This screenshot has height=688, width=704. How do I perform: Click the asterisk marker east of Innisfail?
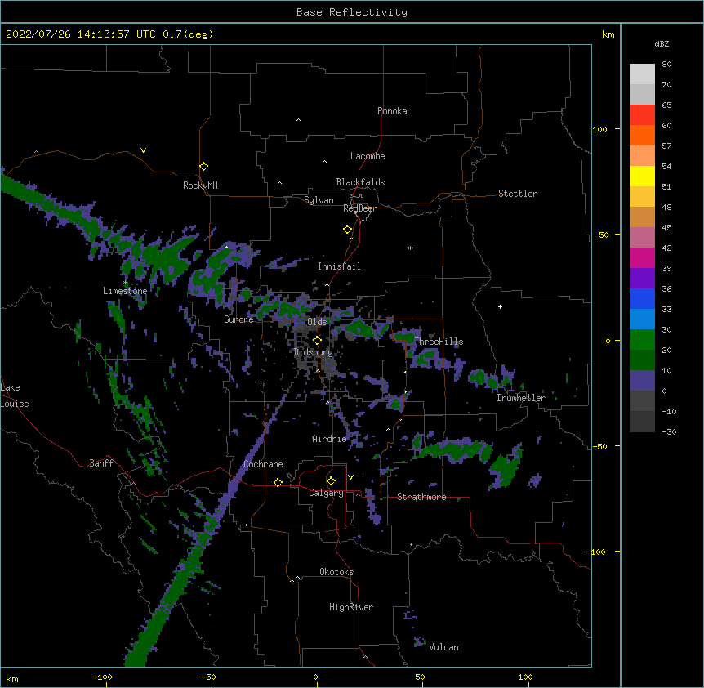click(x=410, y=248)
